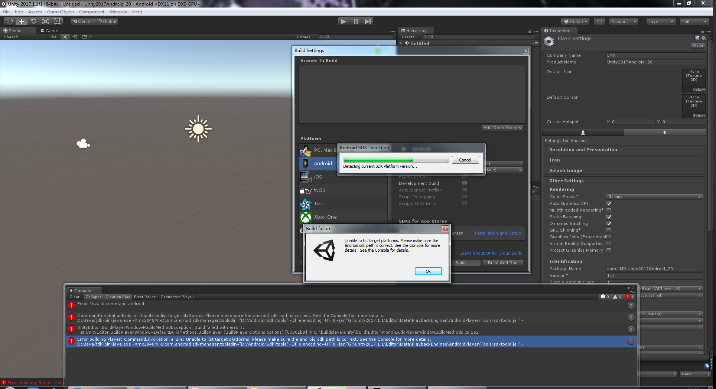The height and width of the screenshot is (389, 716).
Task: Open scene effects image icon
Action: pyautogui.click(x=85, y=37)
